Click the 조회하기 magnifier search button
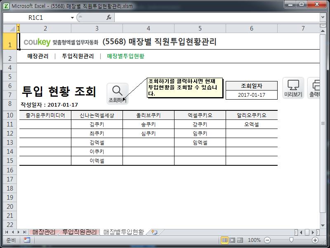The image size is (330, 248). [118, 94]
